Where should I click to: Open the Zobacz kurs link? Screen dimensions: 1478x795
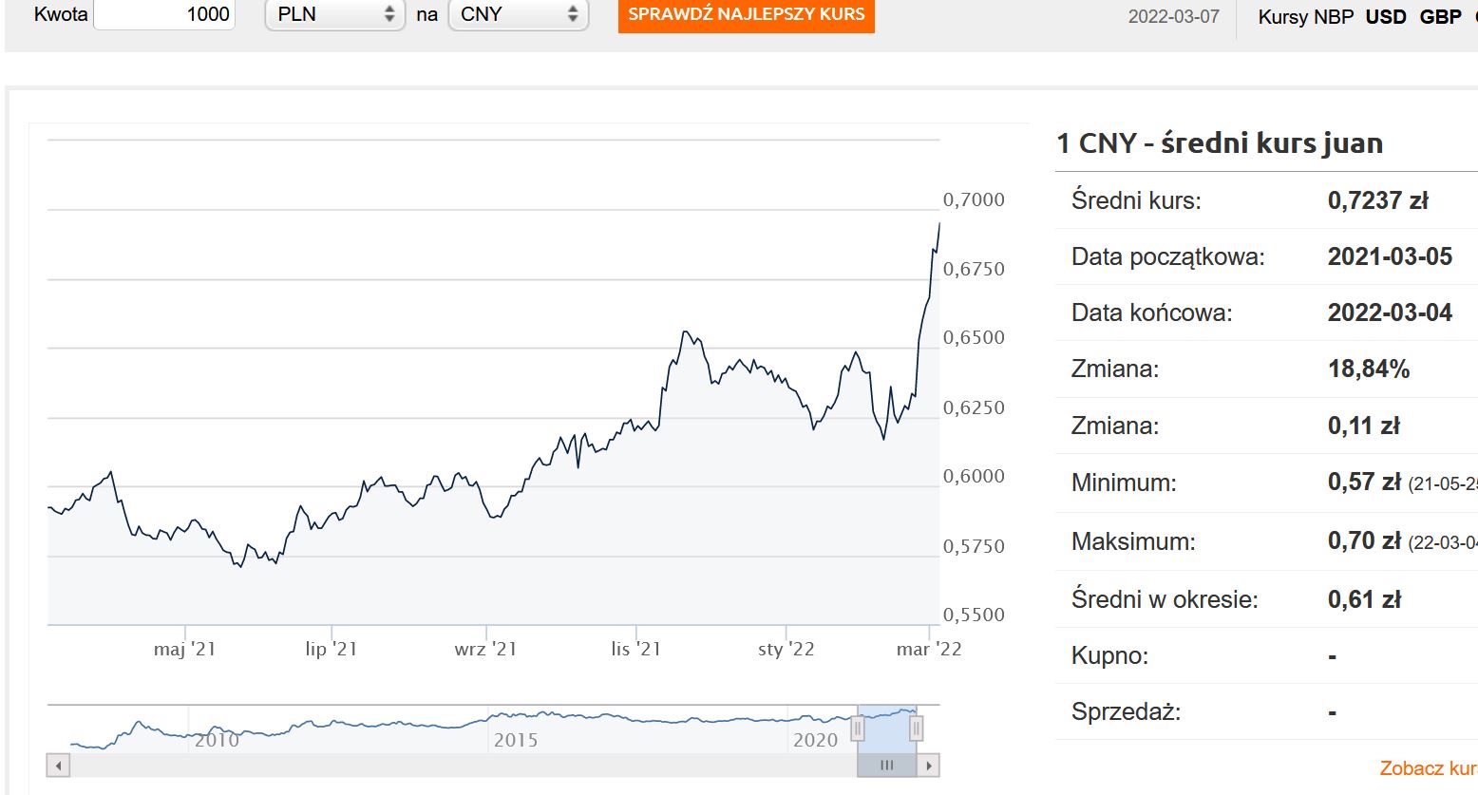(x=1428, y=768)
